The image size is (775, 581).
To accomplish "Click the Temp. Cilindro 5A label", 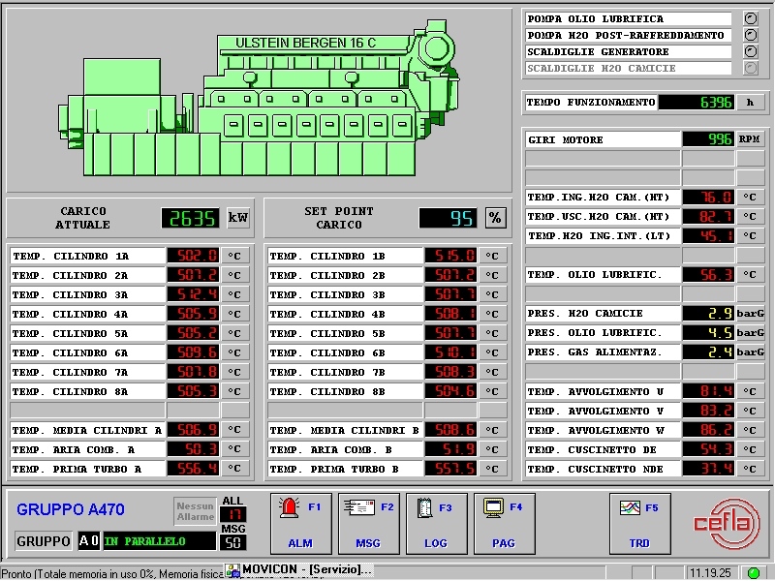I will point(87,333).
